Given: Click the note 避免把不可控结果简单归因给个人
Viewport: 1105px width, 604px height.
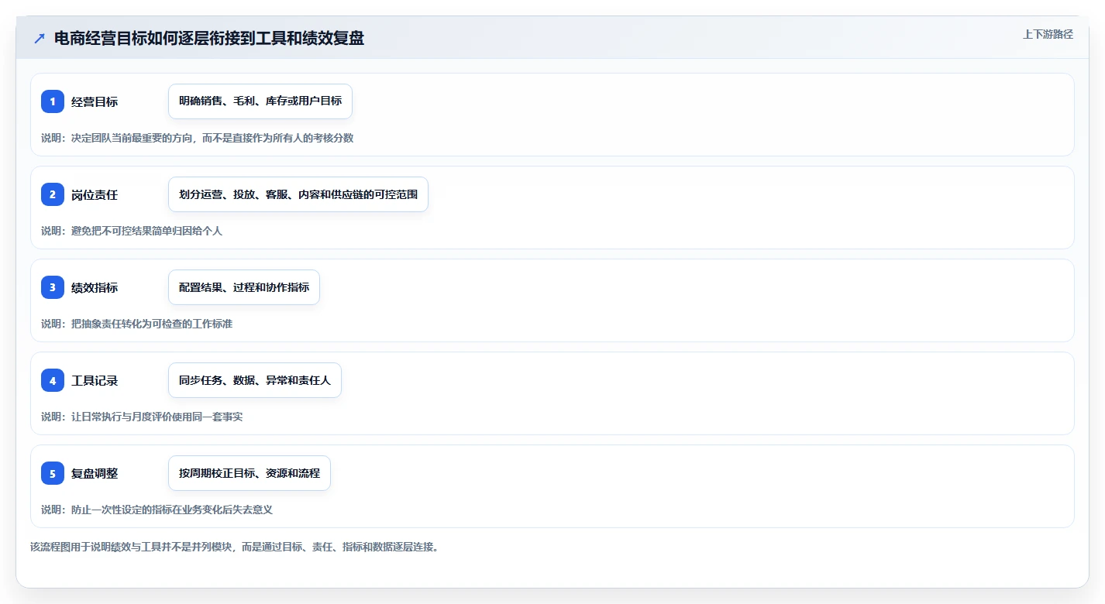Looking at the screenshot, I should pos(132,231).
